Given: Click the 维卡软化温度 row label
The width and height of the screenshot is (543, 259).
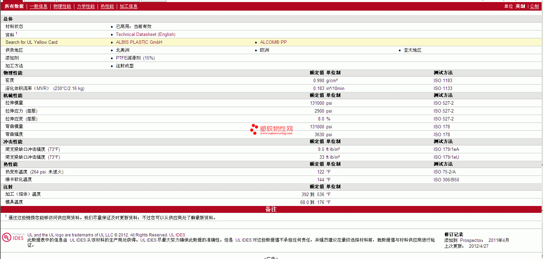Looking at the screenshot, I should tap(18, 180).
